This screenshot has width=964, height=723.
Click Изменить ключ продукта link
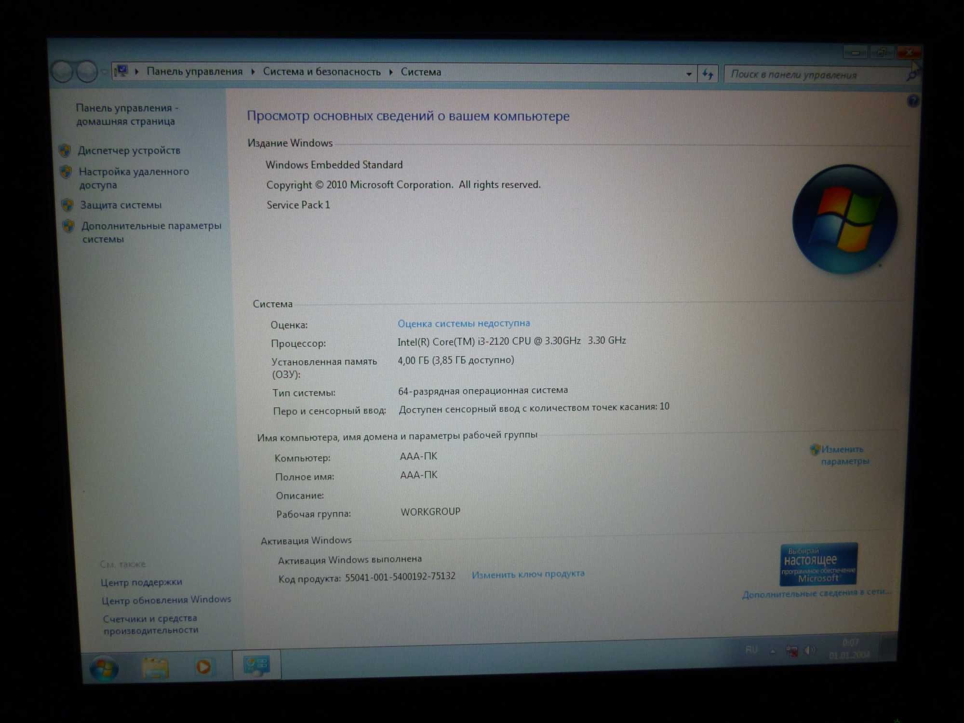point(528,574)
